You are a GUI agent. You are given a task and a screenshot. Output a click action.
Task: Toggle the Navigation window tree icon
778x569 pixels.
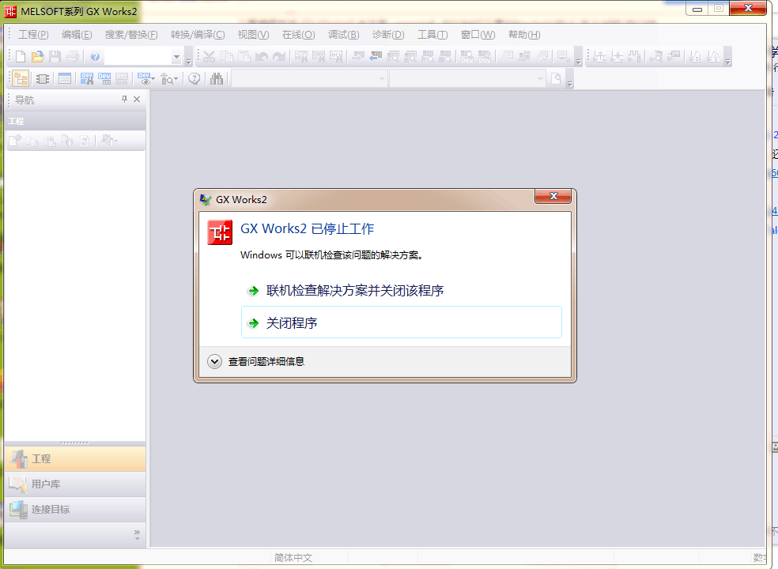tap(21, 78)
